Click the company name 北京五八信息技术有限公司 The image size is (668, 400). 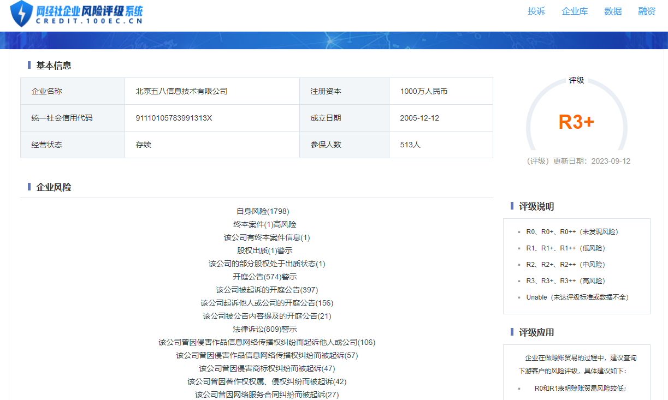(181, 91)
